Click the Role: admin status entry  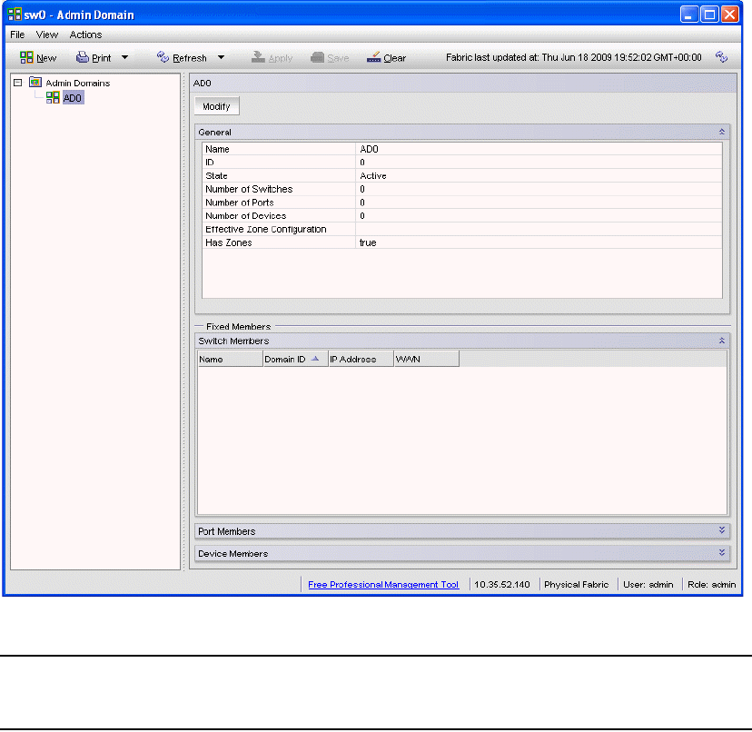(711, 584)
